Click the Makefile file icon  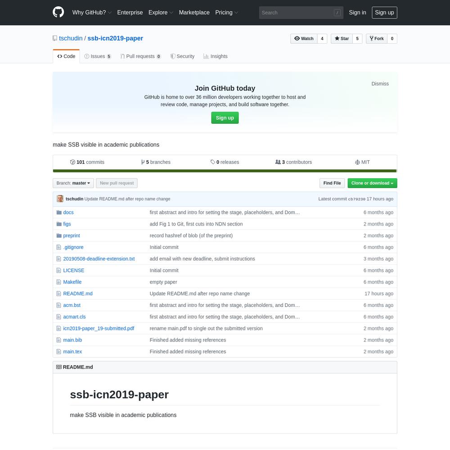point(59,282)
